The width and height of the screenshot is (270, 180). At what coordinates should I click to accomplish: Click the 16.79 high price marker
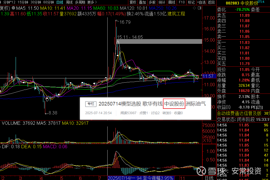[x=125, y=22]
